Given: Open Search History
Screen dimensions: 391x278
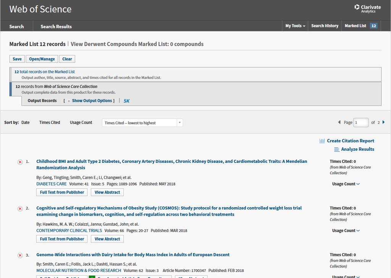Looking at the screenshot, I should pos(325,26).
